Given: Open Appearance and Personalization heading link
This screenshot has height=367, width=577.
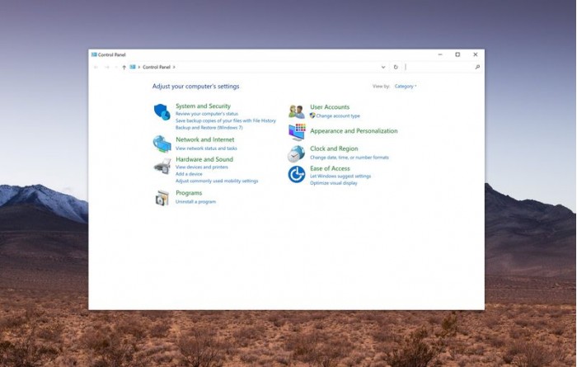Looking at the screenshot, I should [354, 131].
